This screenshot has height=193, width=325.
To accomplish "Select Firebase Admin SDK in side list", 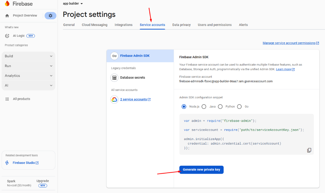I will point(140,56).
